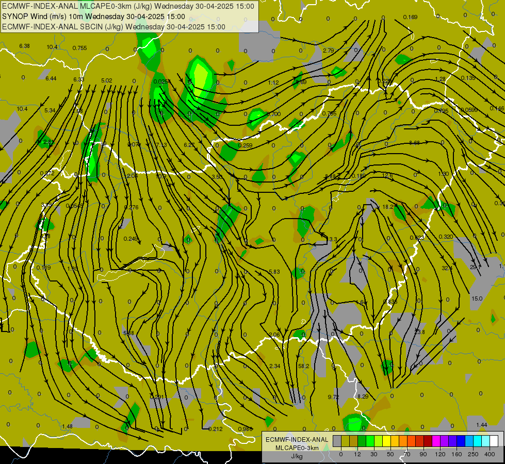Click the map value 2.34

[275, 366]
